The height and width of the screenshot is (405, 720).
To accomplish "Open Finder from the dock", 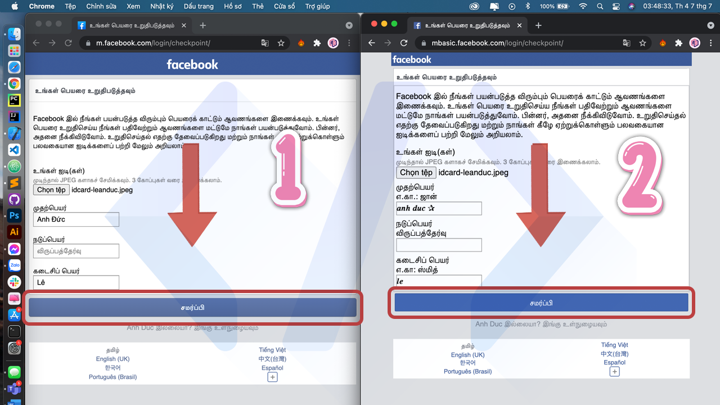I will coord(15,34).
